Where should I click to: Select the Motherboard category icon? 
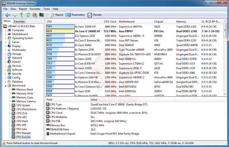coord(9,34)
